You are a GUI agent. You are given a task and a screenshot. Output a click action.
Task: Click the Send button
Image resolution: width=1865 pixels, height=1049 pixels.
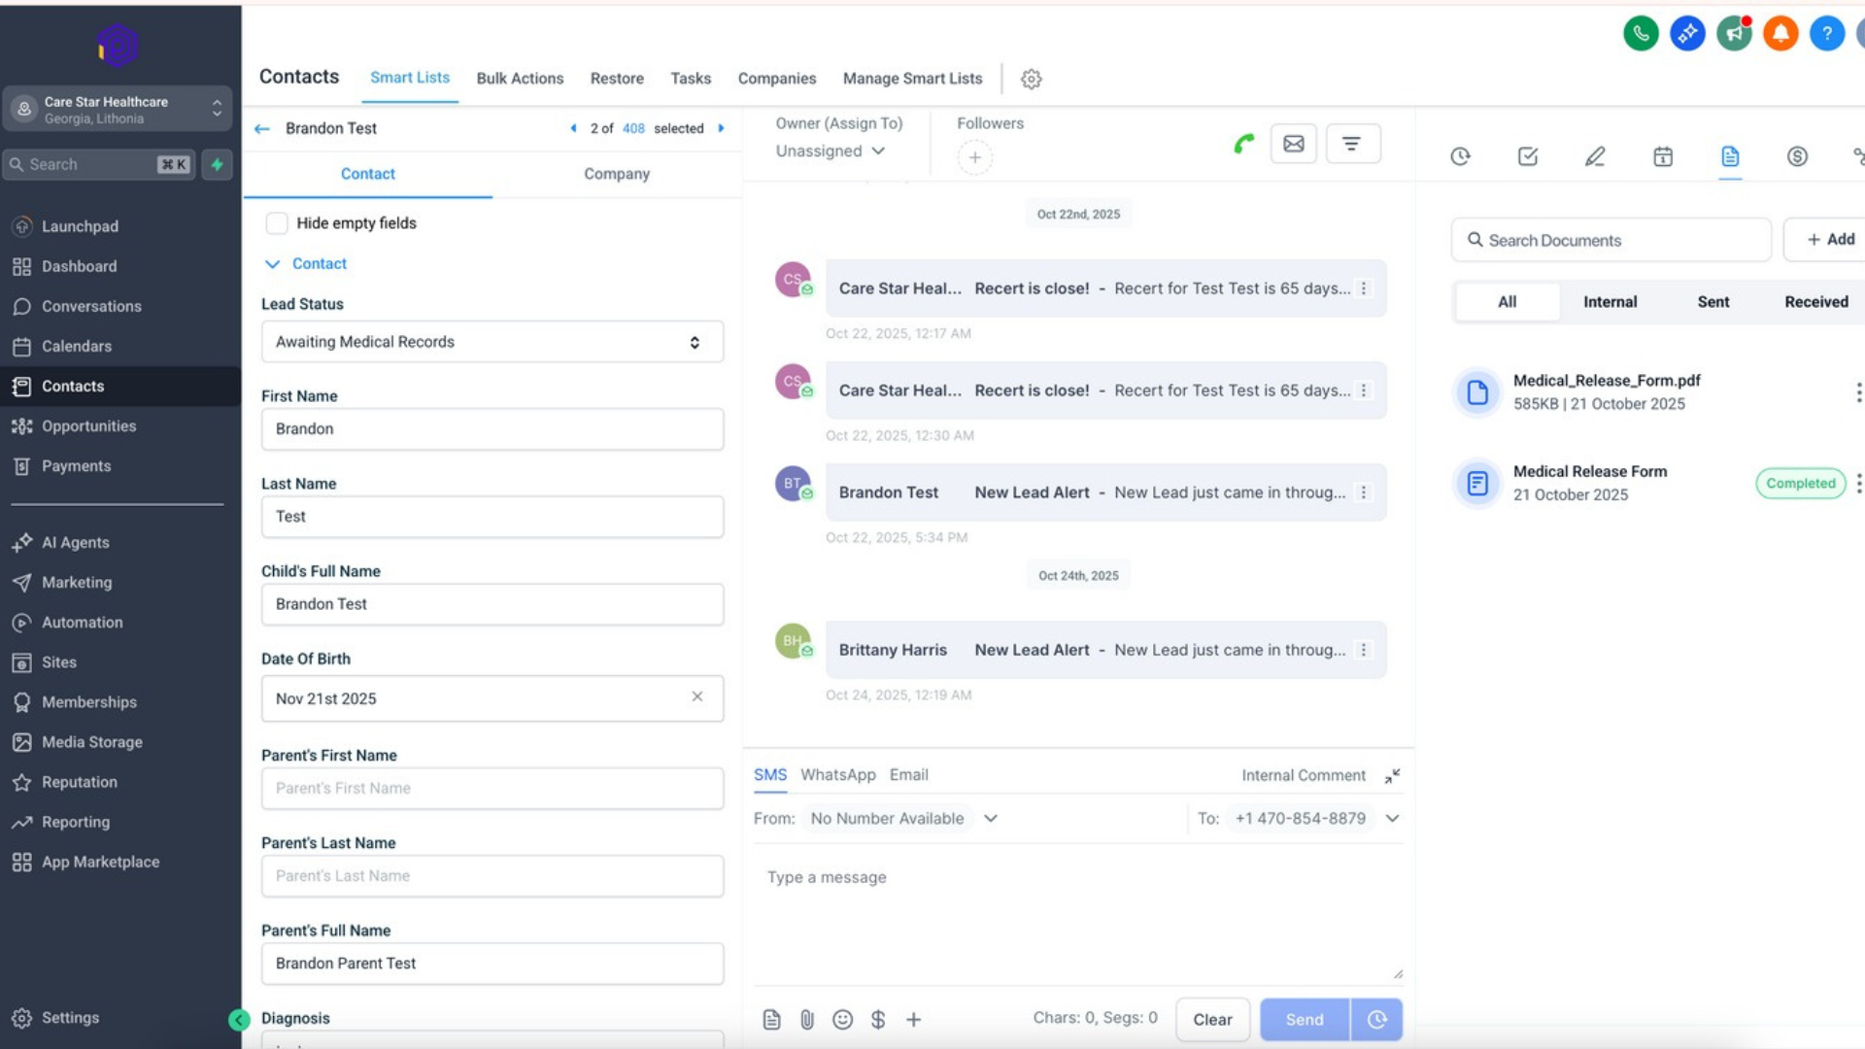[1304, 1019]
